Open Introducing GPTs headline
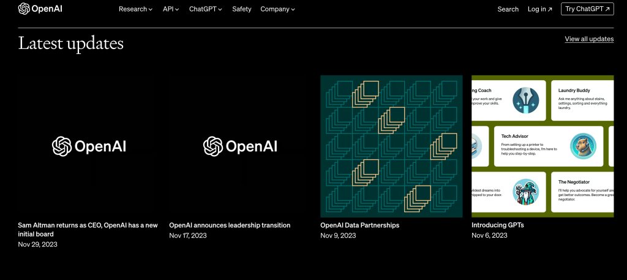 click(497, 225)
